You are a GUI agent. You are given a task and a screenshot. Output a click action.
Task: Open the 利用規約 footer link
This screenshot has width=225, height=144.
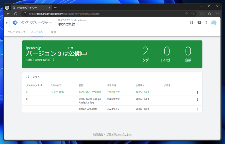click(98, 135)
